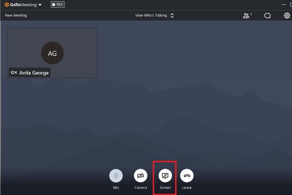Open the participants list icon
Screen dimensions: 292x195
(x=247, y=16)
